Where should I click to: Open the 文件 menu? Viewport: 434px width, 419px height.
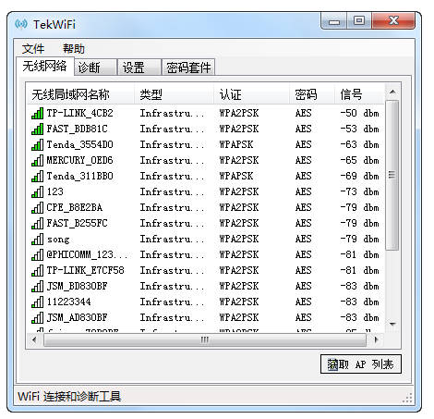(33, 49)
